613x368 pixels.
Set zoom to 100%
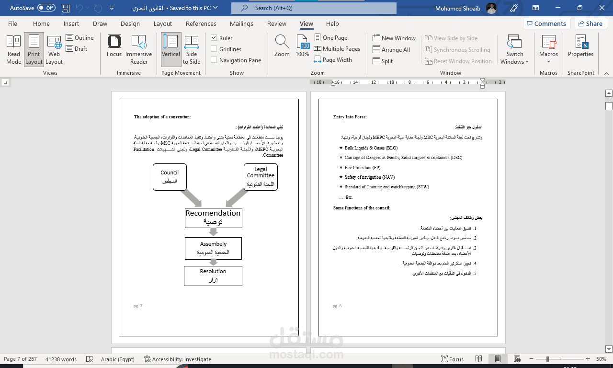click(303, 46)
